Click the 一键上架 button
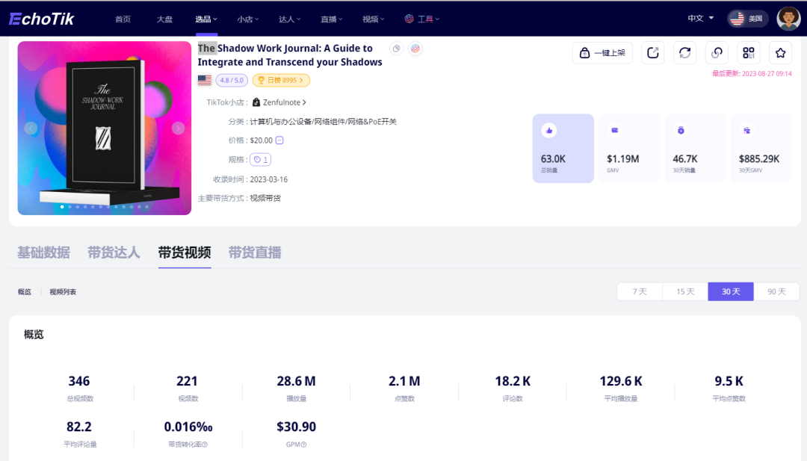Viewport: 807px width, 461px height. point(602,52)
